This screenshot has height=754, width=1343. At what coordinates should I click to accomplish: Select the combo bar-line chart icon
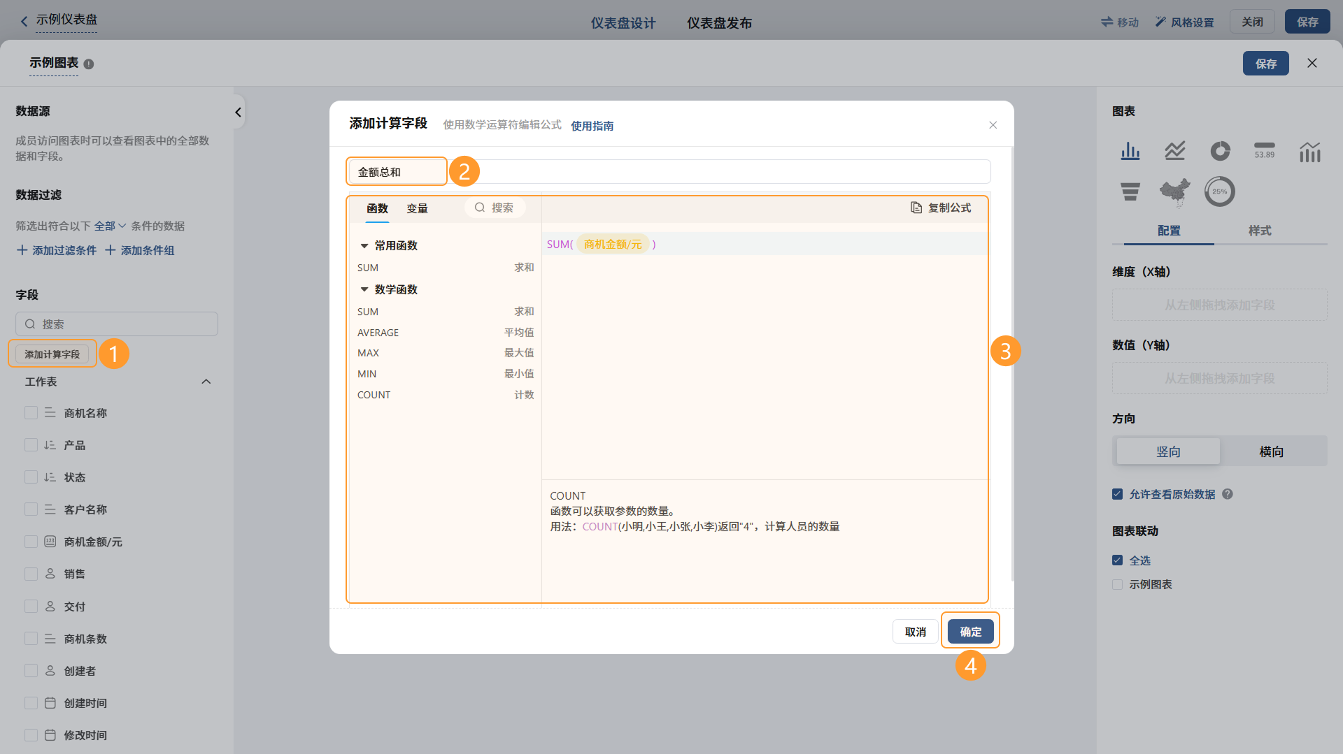coord(1309,151)
